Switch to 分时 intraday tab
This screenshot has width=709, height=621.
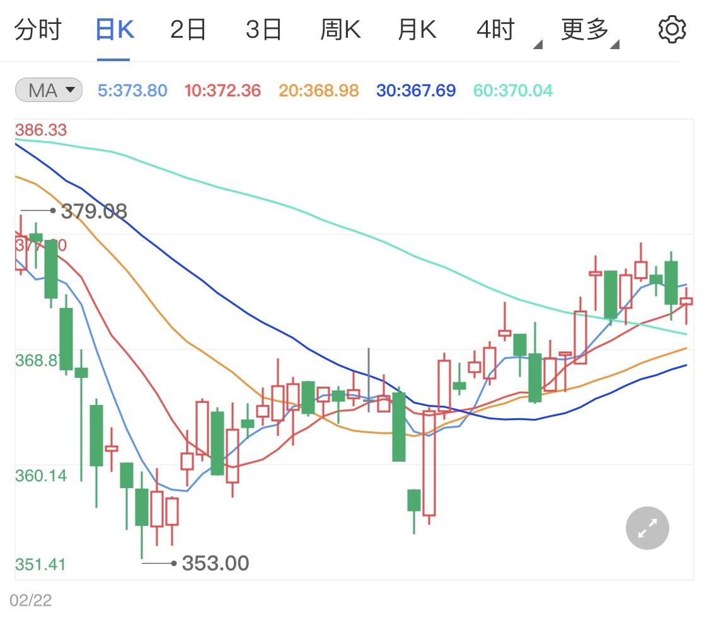[x=38, y=30]
